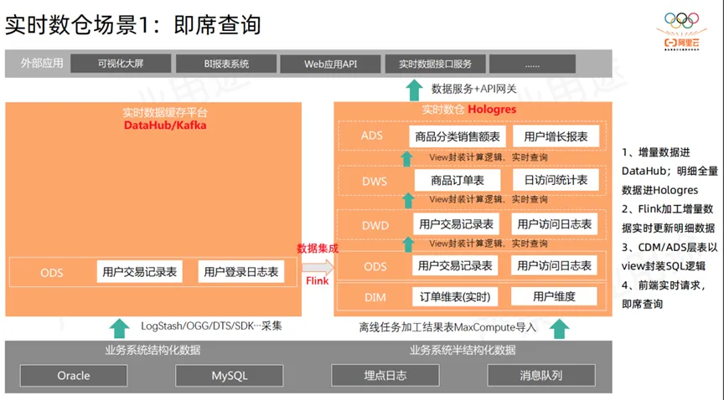Click green arrow next to LogStash/OGG/DTS/SDK采集
Viewport: 724px width, 400px height.
tap(120, 328)
